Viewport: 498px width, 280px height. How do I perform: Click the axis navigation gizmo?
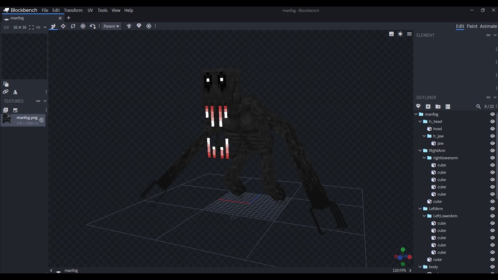click(x=403, y=256)
